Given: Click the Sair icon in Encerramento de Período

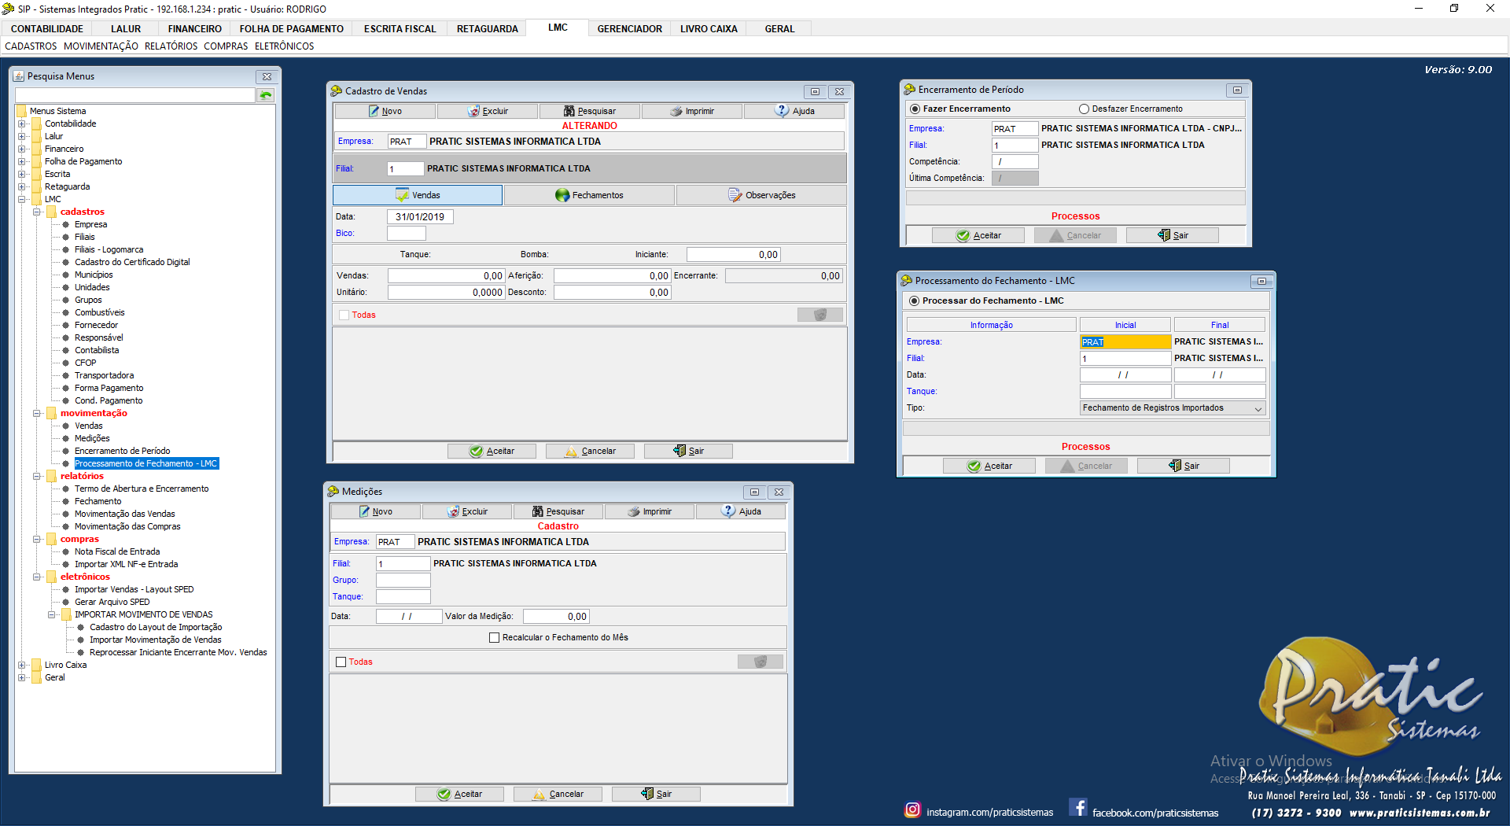Looking at the screenshot, I should [x=1164, y=235].
